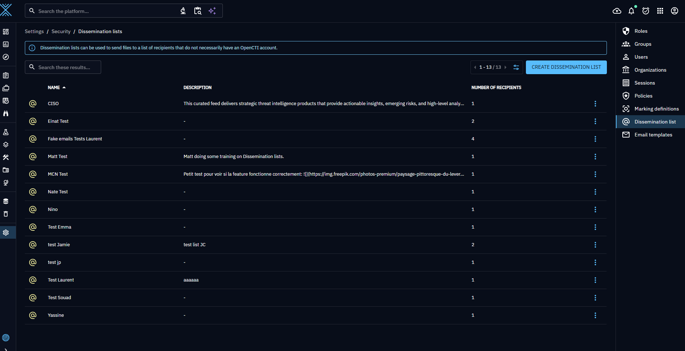Open the dashboard icon in left sidebar
The image size is (685, 351).
(x=6, y=32)
